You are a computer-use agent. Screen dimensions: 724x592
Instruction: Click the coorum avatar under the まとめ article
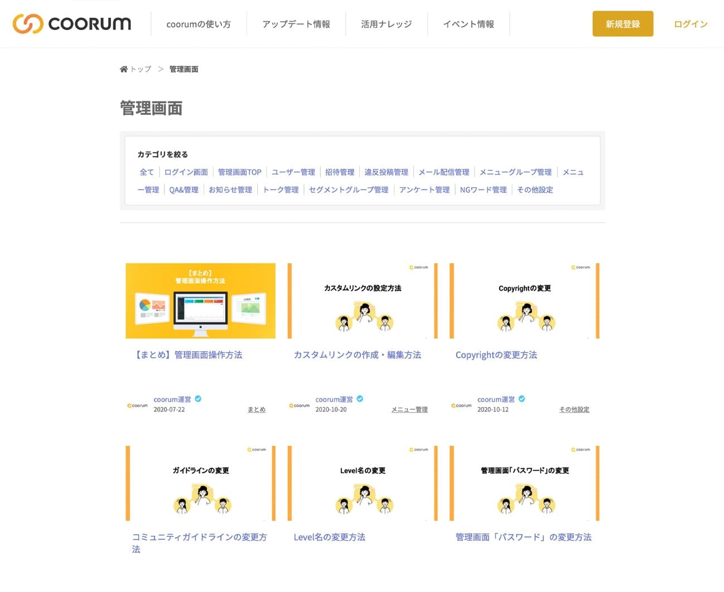138,405
